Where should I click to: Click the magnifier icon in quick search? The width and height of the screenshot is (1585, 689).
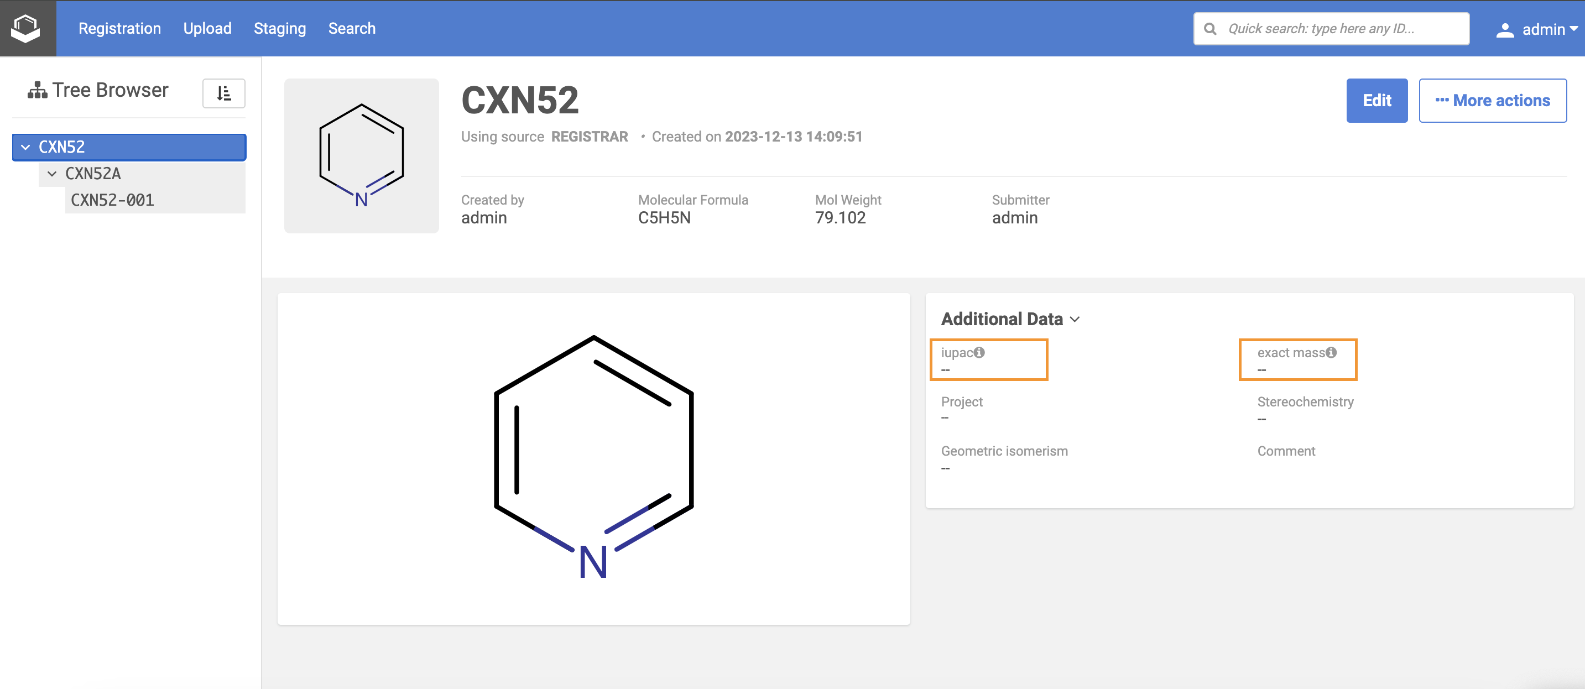point(1209,29)
